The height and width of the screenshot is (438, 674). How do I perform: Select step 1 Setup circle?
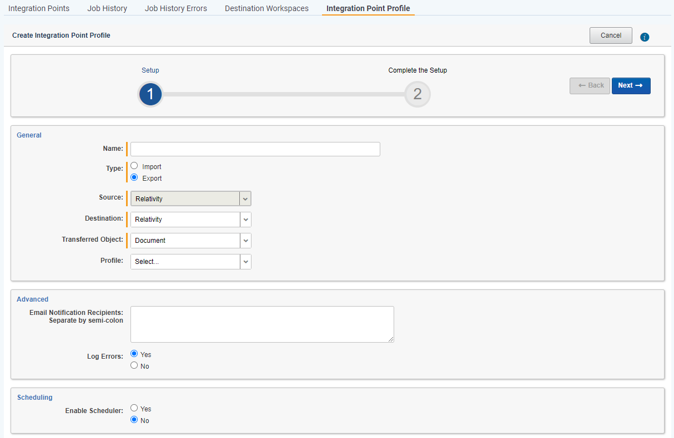click(x=150, y=94)
